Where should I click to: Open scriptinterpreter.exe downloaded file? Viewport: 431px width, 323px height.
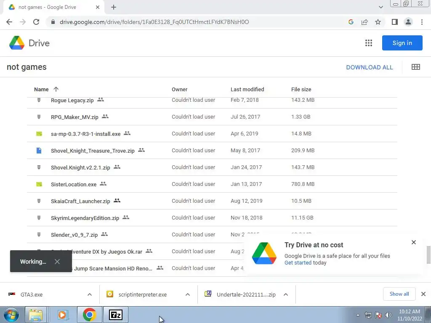pyautogui.click(x=142, y=294)
